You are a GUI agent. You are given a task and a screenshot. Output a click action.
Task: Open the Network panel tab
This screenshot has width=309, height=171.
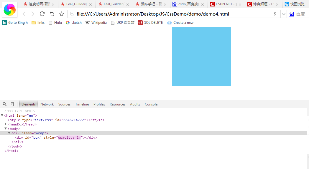47,104
